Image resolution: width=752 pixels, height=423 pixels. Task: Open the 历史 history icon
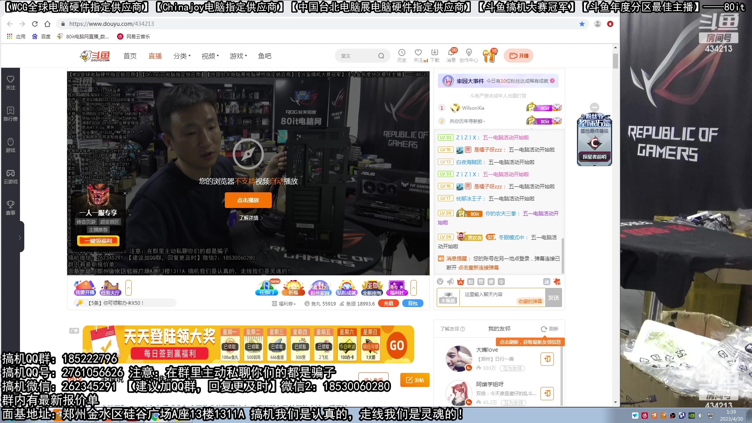(x=401, y=55)
